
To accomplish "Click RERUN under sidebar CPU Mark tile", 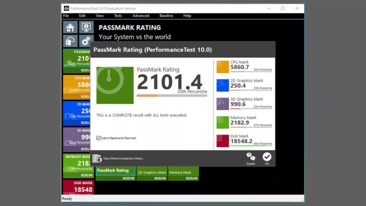I will click(x=85, y=96).
